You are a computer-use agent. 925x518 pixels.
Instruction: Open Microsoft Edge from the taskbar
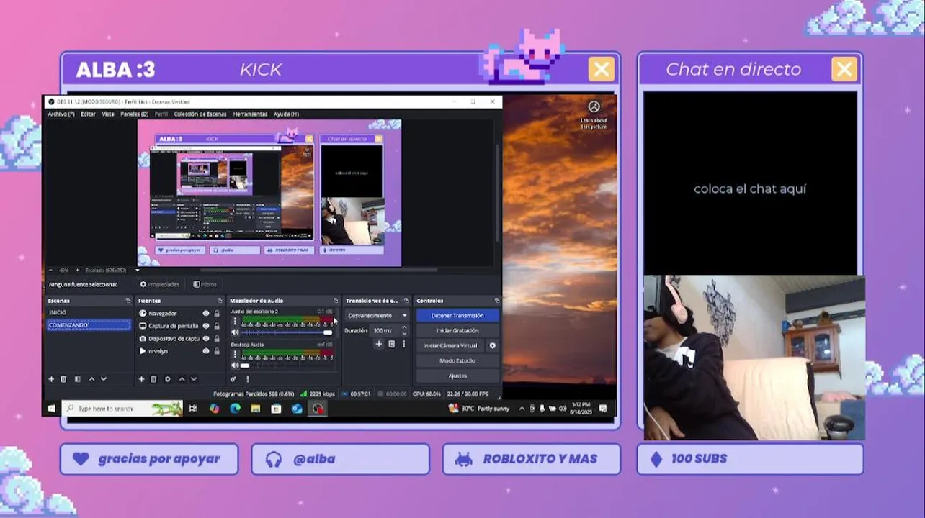(x=235, y=409)
